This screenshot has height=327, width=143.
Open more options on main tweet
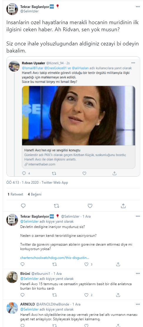pos(138,7)
